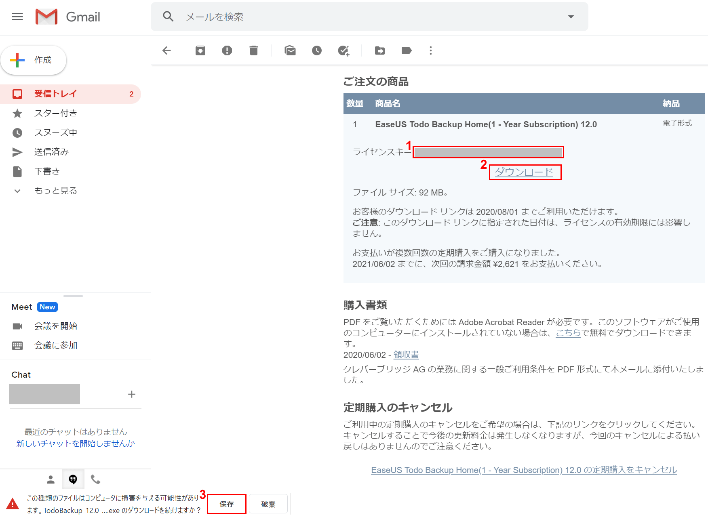The width and height of the screenshot is (708, 517).
Task: Click the greyed-out Chat user name
Action: click(x=44, y=394)
